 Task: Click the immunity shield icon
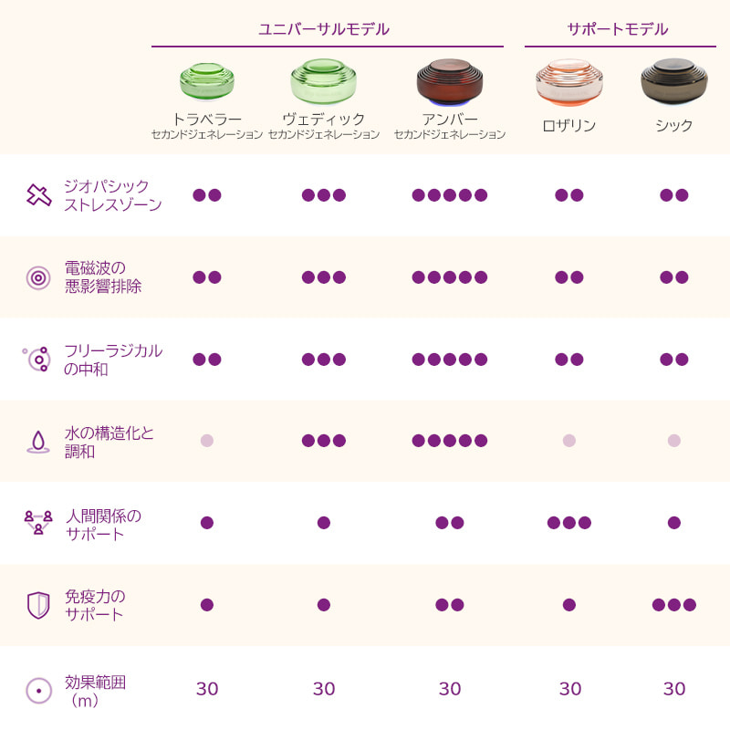coord(38,605)
